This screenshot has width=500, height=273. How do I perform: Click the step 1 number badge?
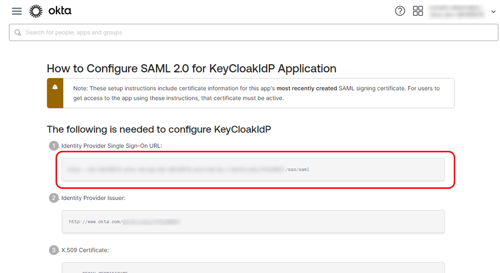point(54,146)
